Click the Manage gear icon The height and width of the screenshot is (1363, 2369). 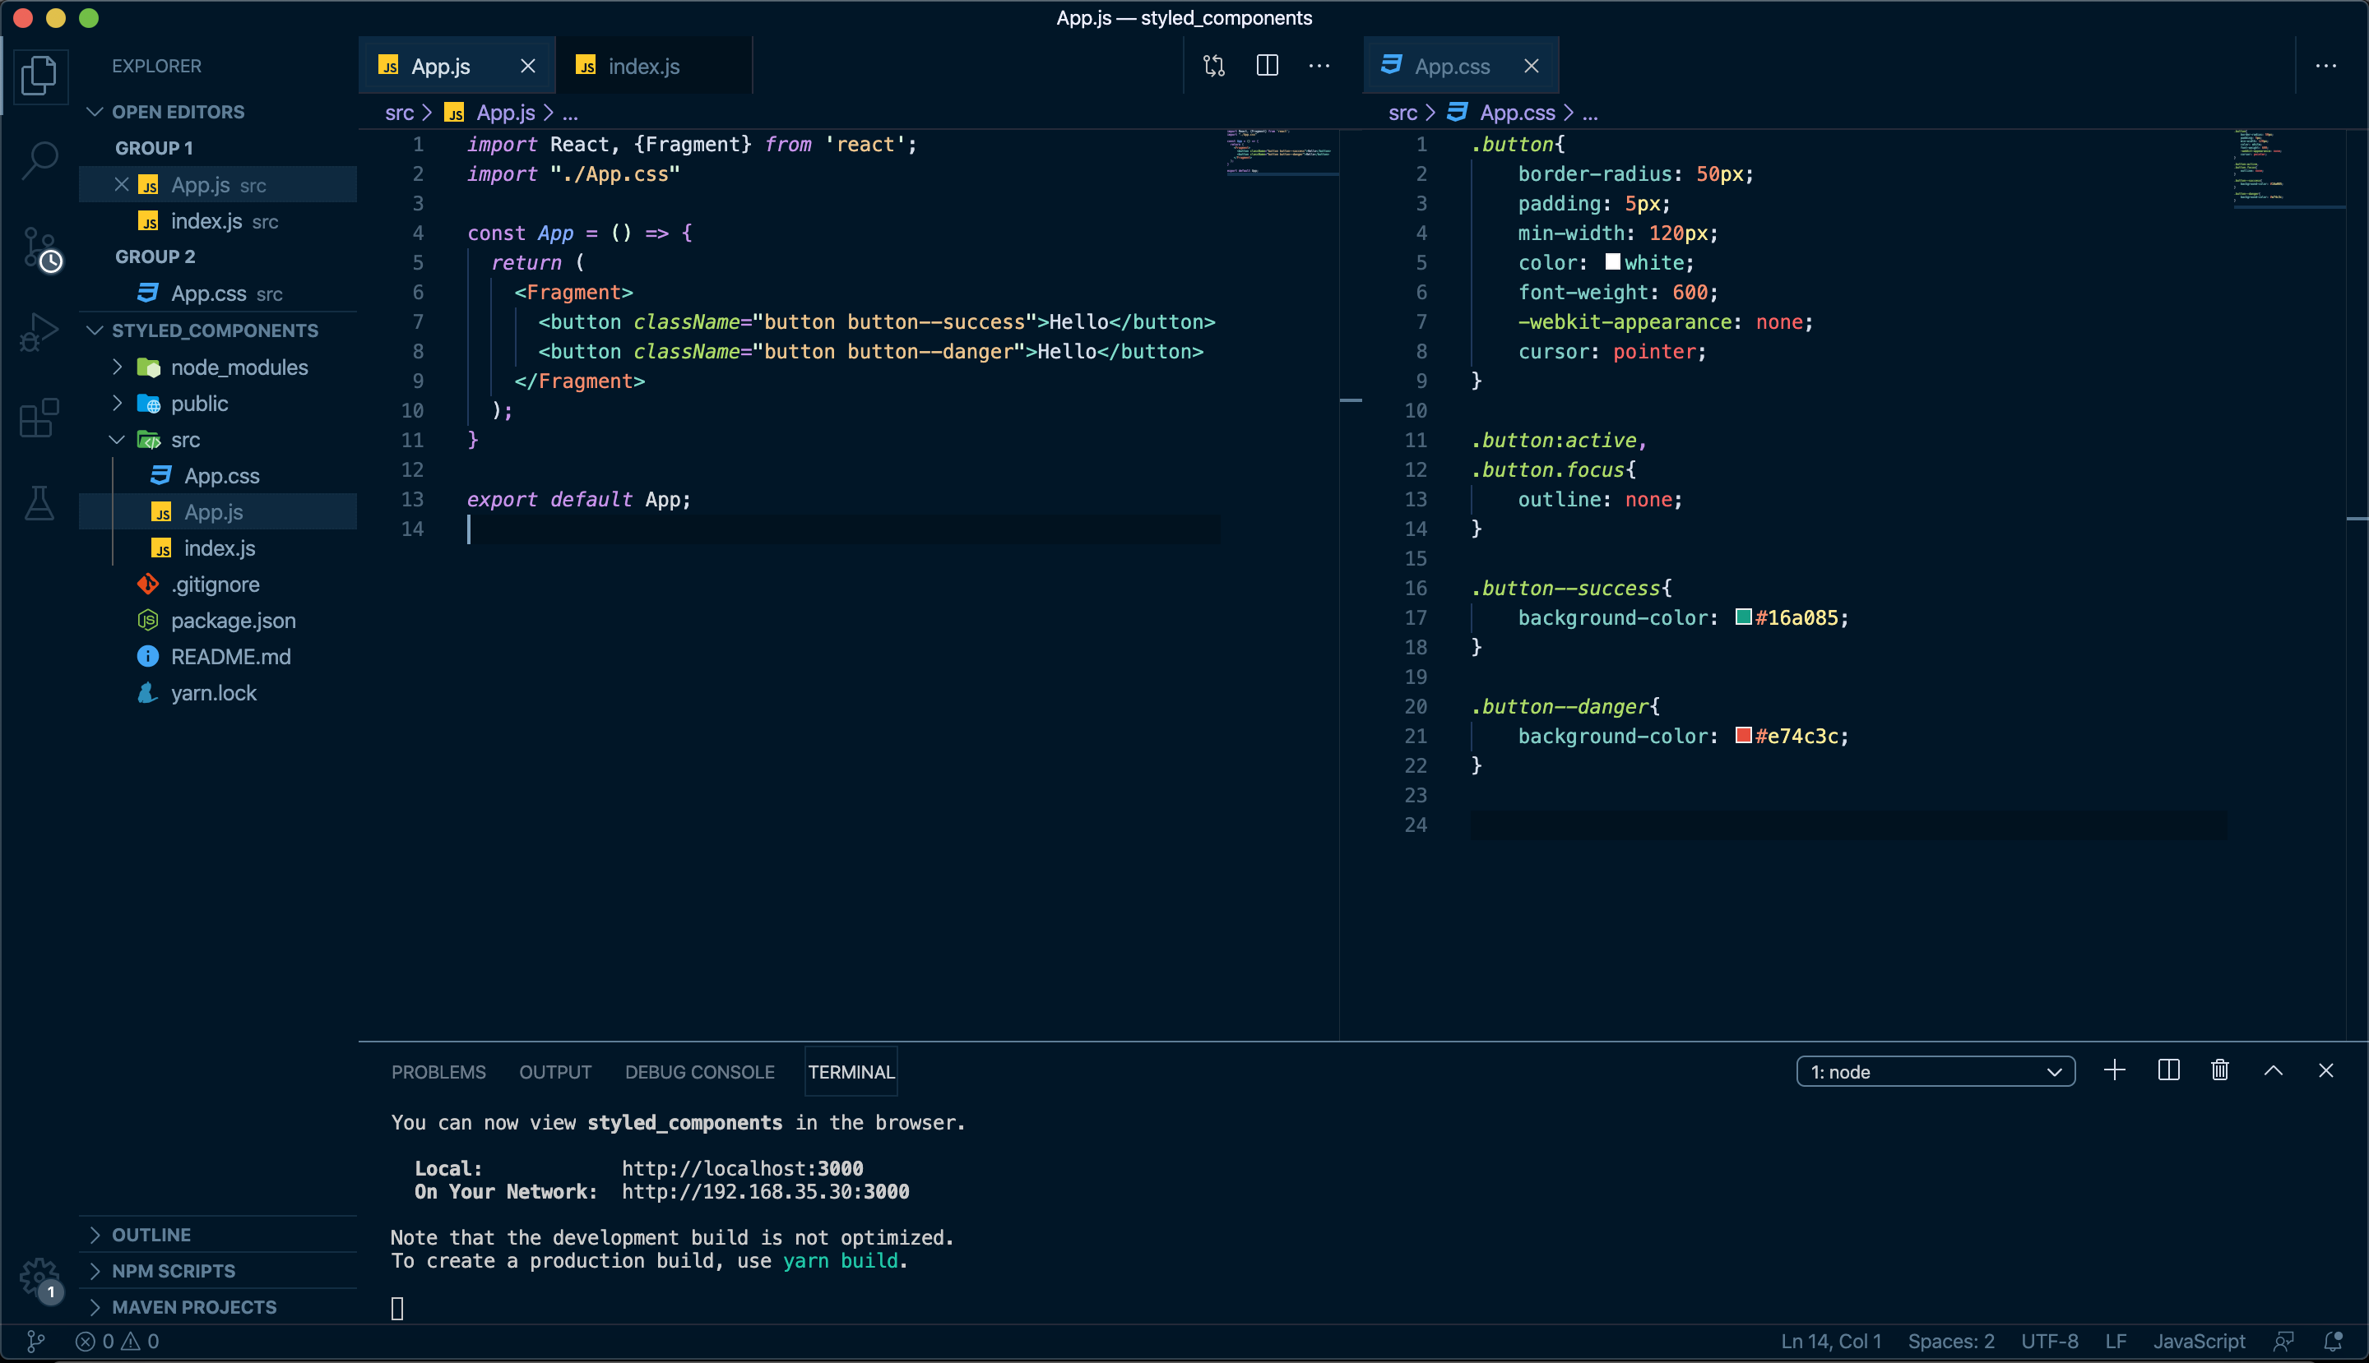pos(39,1277)
